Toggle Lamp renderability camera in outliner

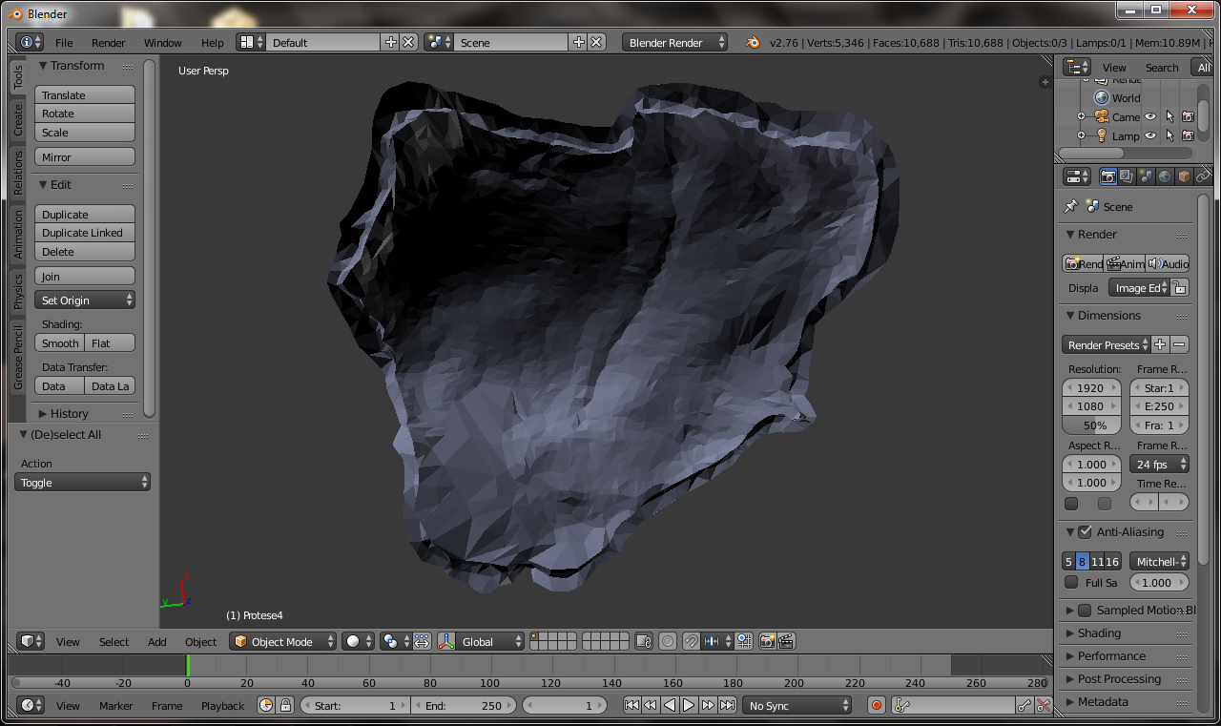tap(1188, 135)
